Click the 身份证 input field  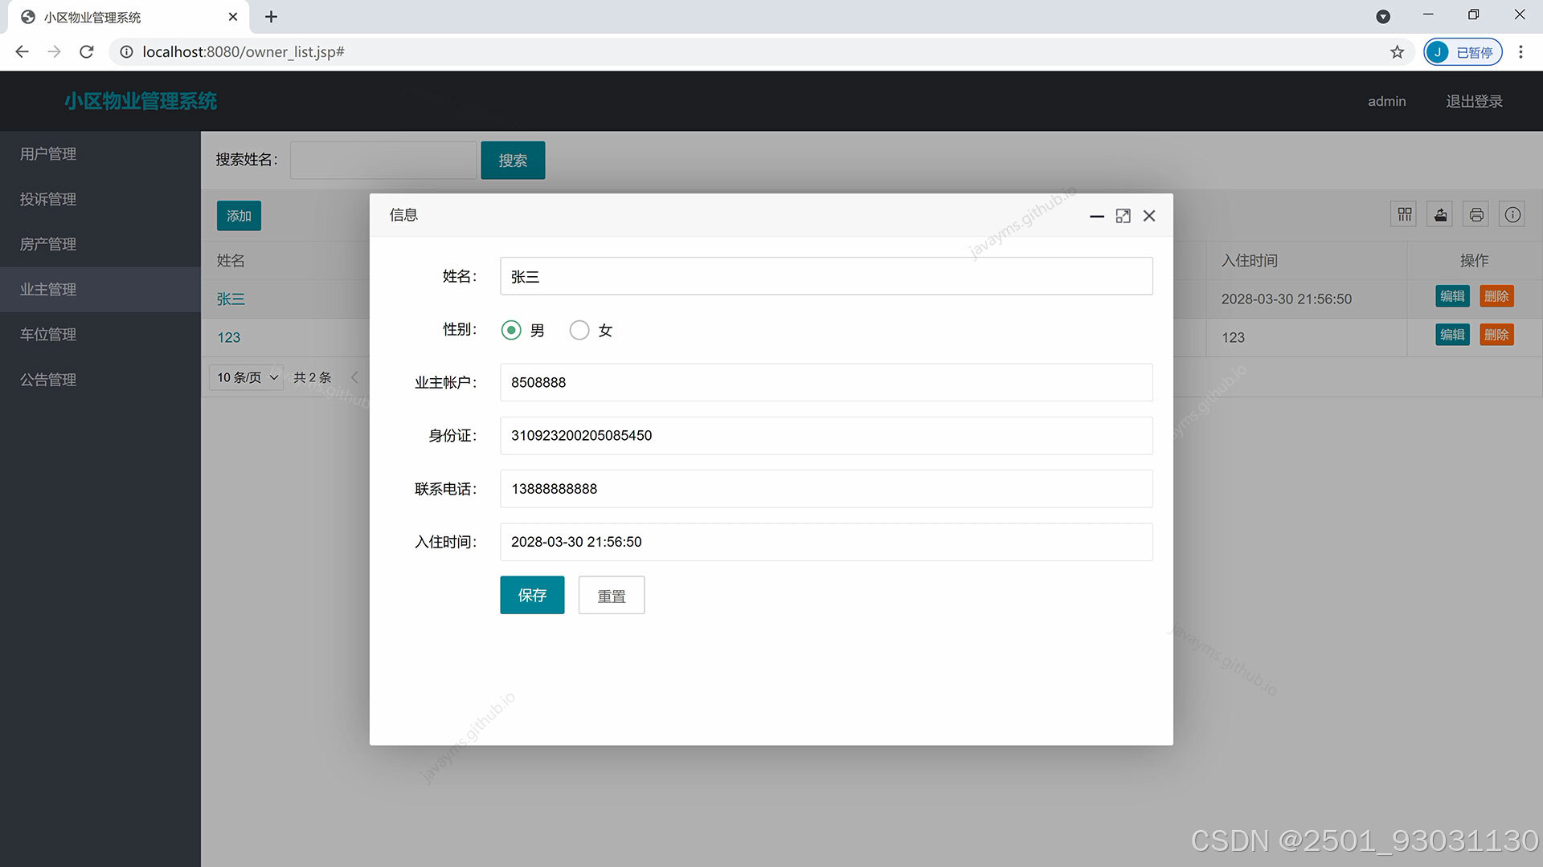pyautogui.click(x=826, y=435)
